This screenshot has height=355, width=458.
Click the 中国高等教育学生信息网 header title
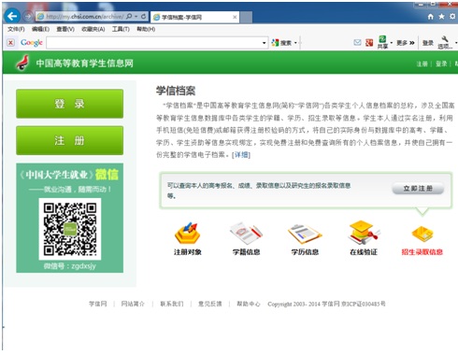pyautogui.click(x=84, y=64)
